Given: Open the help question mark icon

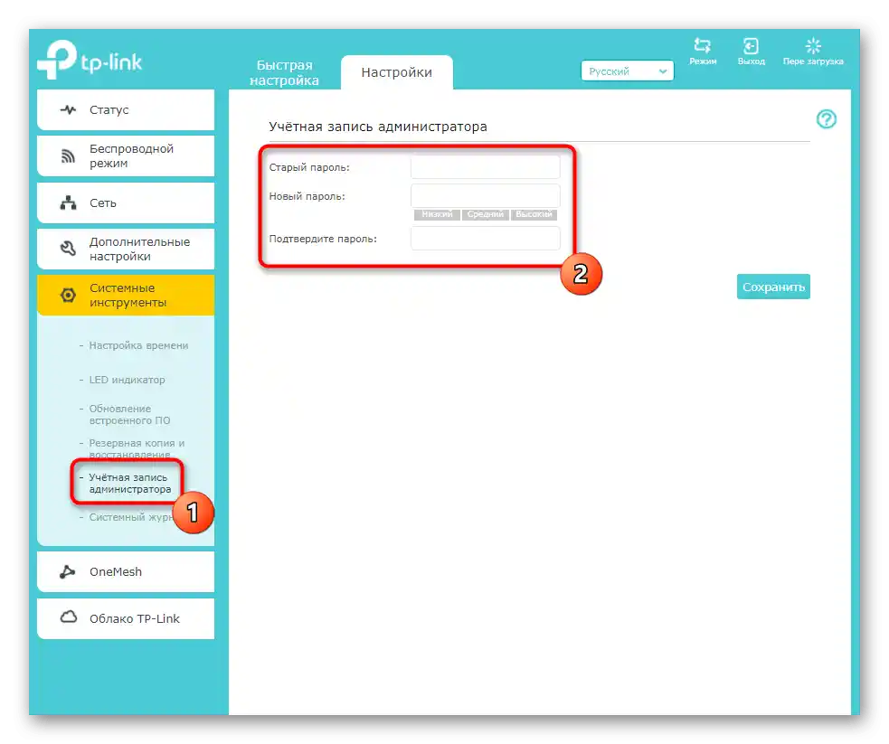Looking at the screenshot, I should 826,119.
